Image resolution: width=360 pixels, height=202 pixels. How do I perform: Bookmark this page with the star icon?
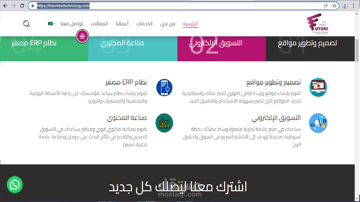click(x=334, y=6)
